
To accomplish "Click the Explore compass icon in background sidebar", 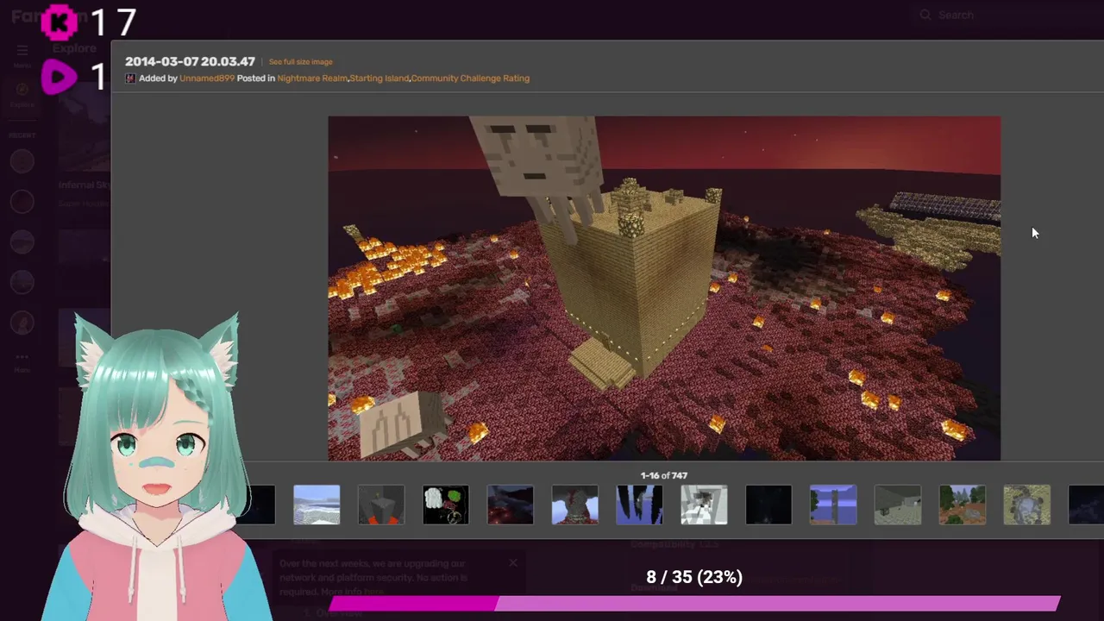I will click(22, 89).
